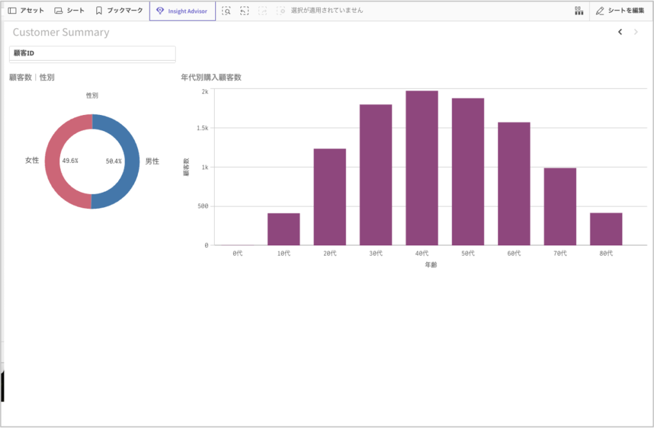Click the smart search selection icon
The image size is (654, 428).
click(x=226, y=11)
